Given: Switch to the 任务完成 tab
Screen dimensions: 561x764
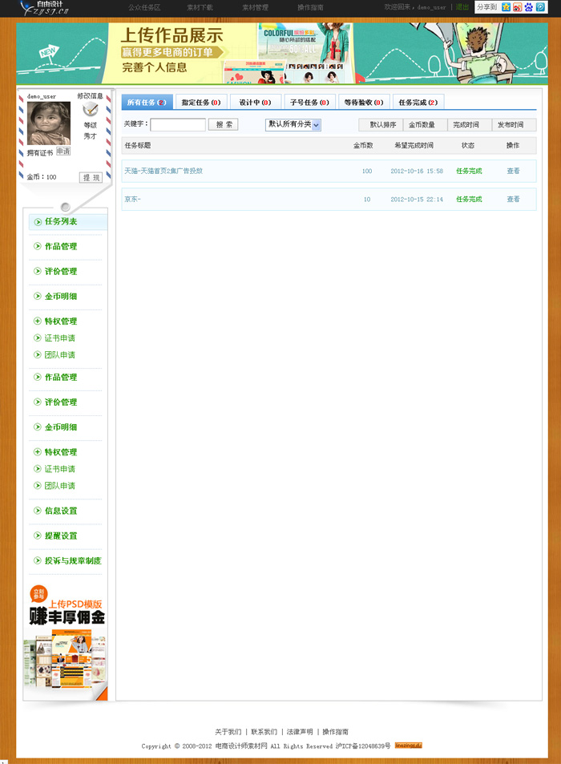Looking at the screenshot, I should [418, 103].
